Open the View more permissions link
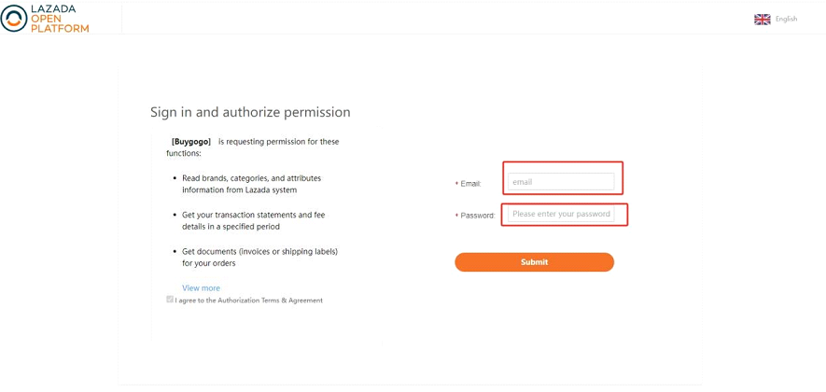Viewport: 826px width, 392px height. tap(201, 288)
